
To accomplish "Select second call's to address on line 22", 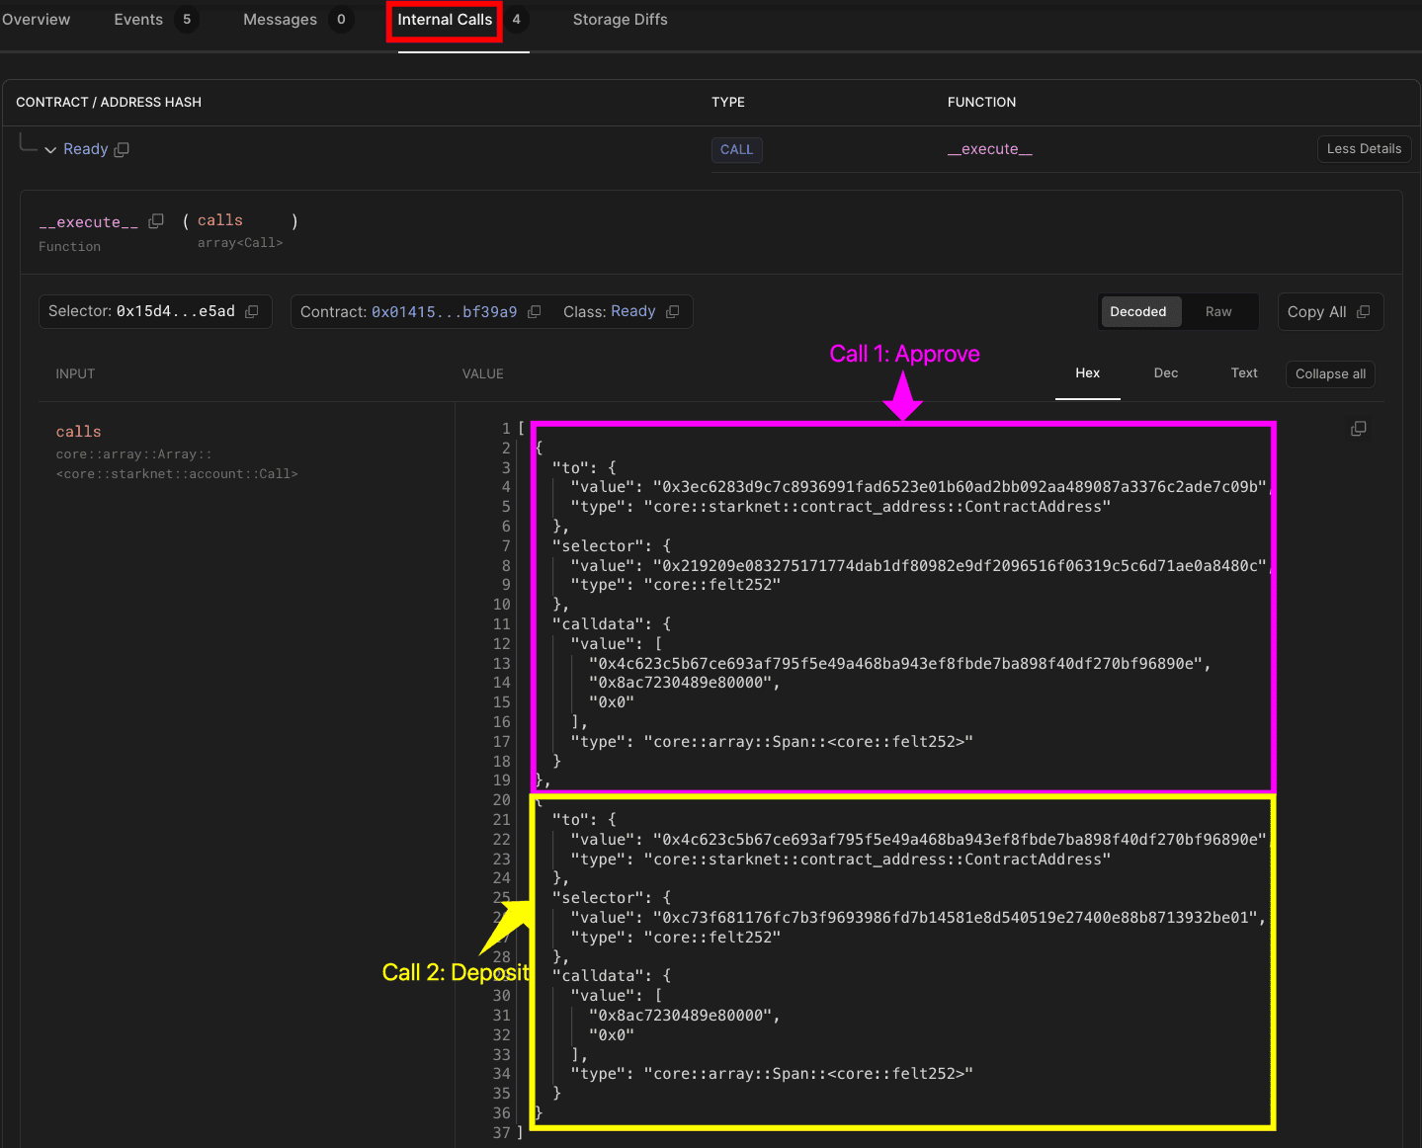I will (959, 840).
